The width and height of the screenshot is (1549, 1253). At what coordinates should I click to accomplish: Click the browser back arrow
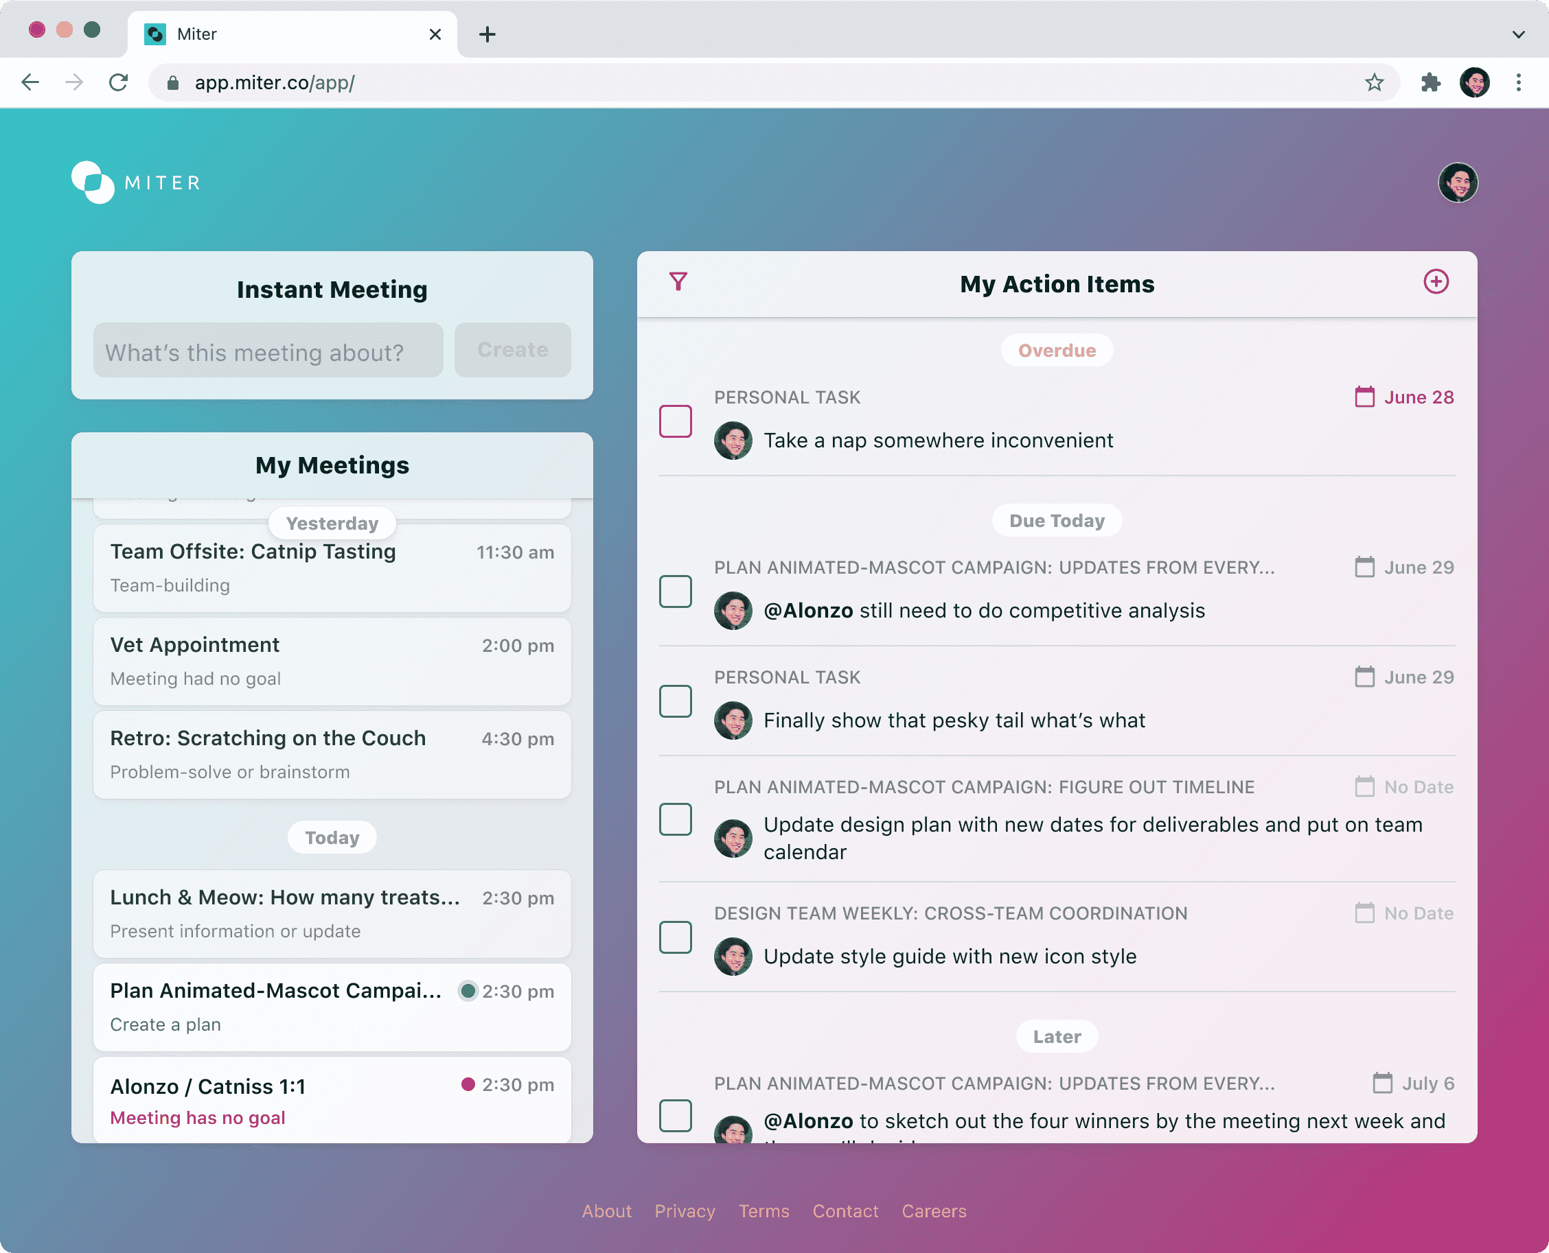(x=30, y=82)
